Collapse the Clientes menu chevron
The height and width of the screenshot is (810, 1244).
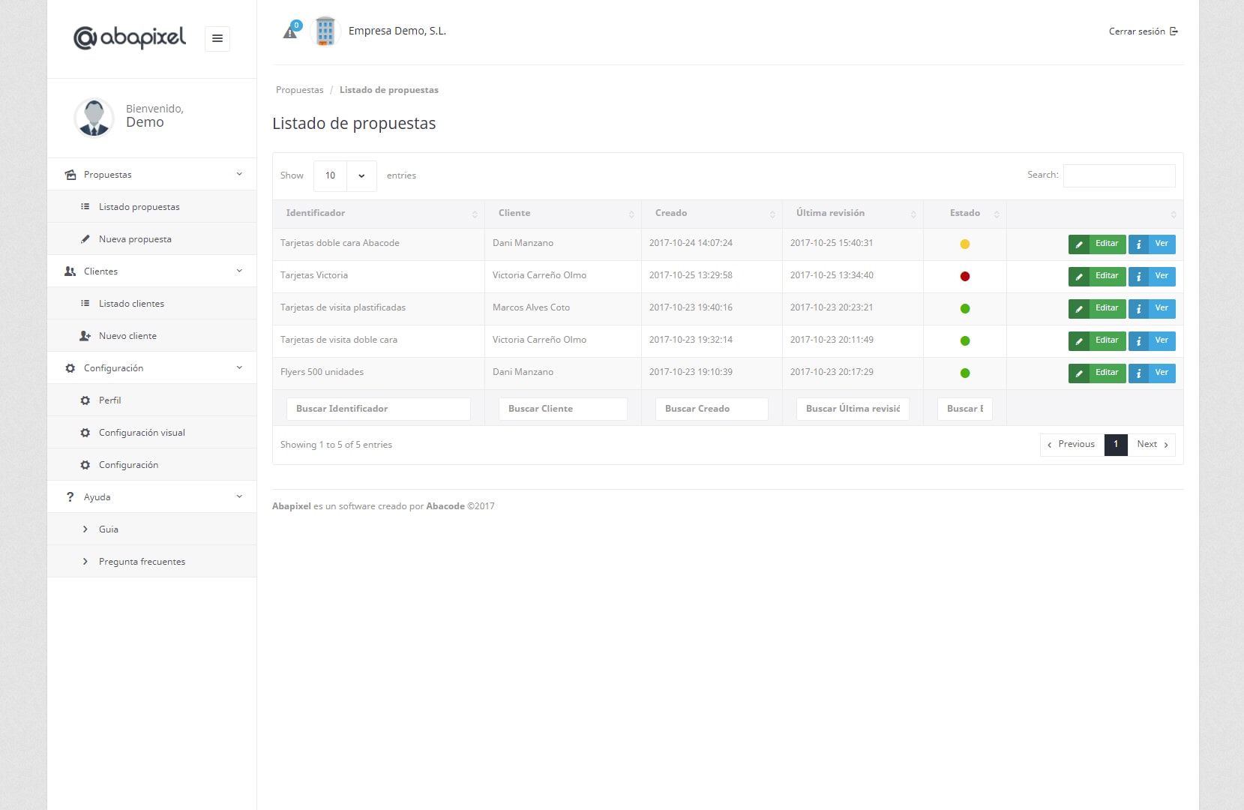pyautogui.click(x=239, y=271)
